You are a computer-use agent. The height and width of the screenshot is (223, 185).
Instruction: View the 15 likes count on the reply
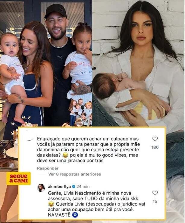tap(155, 201)
